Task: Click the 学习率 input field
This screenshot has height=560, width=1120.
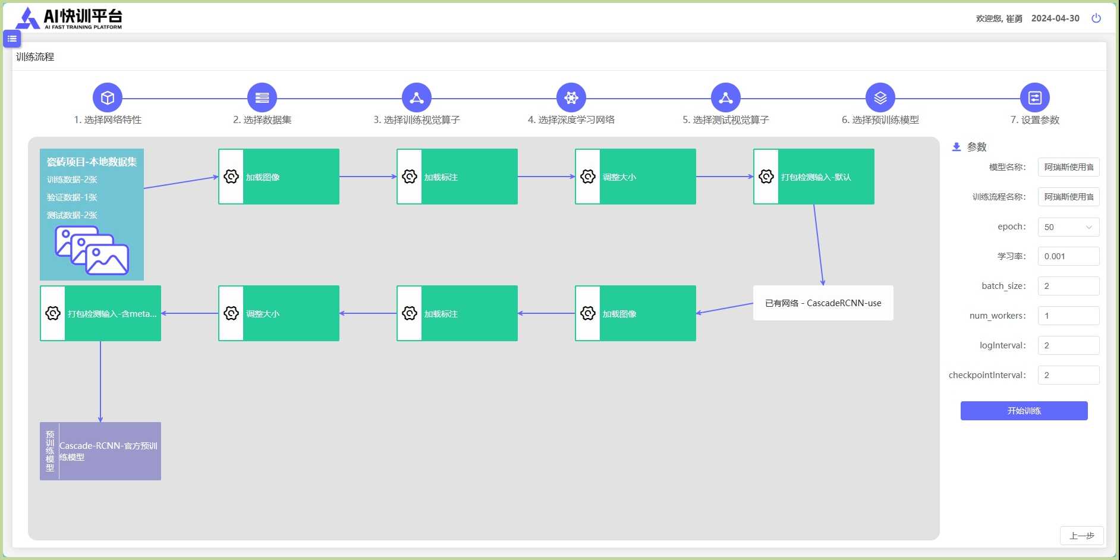Action: (x=1068, y=256)
